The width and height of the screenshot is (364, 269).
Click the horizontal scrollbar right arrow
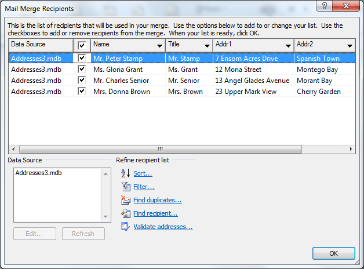(351, 149)
